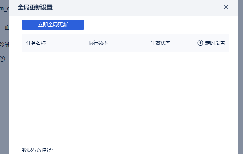This screenshot has height=154, width=243.
Task: Click the 全局更新设置 dialog title
Action: (x=35, y=7)
